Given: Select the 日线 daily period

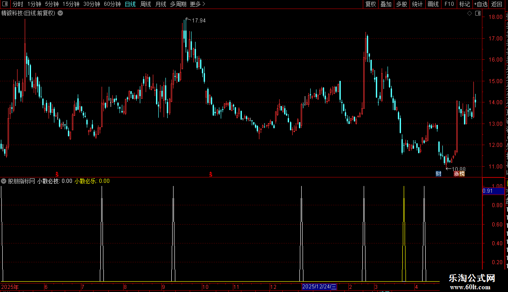Looking at the screenshot, I should click(130, 4).
